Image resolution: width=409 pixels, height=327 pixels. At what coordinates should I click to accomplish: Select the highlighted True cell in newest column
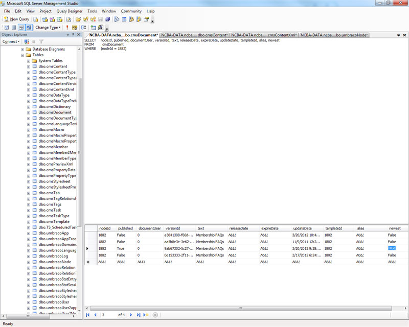pyautogui.click(x=392, y=248)
